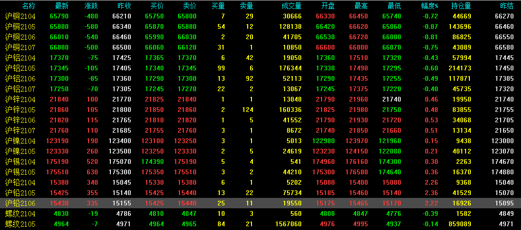Screen dimensions: 521x230
Task: Click open price 66600 of 沪铜2107
Action: (326, 47)
